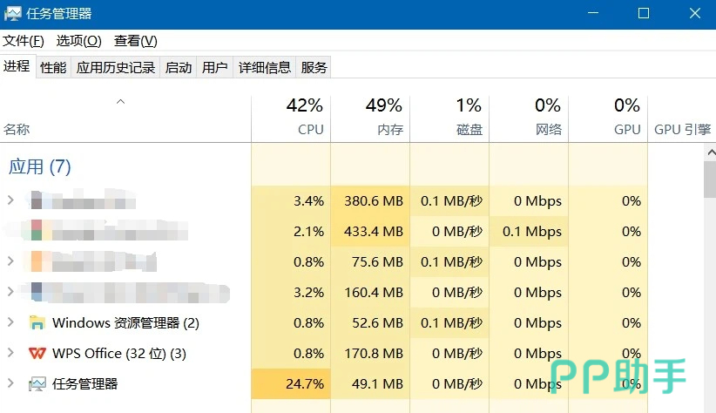Image resolution: width=716 pixels, height=413 pixels.
Task: Click the sort arrow above 名称 column
Action: click(120, 101)
